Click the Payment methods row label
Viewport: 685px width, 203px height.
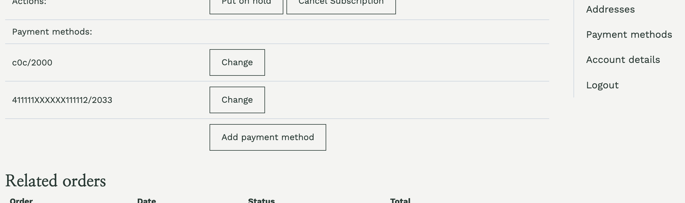52,31
